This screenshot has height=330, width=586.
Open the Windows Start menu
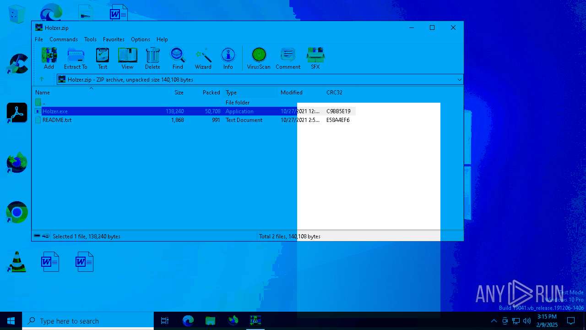[11, 321]
